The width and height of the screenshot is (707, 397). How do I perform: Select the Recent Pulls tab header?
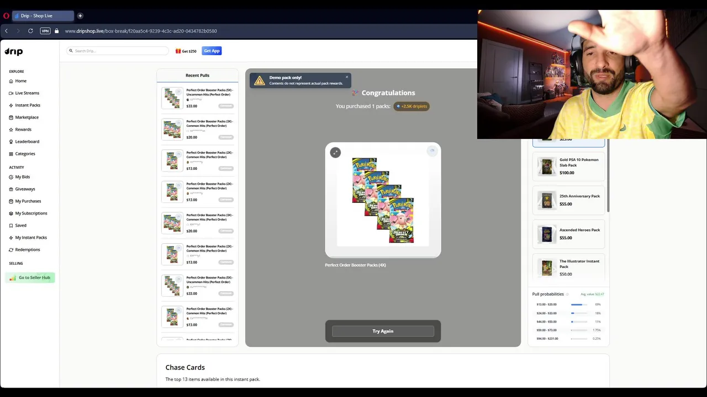197,76
